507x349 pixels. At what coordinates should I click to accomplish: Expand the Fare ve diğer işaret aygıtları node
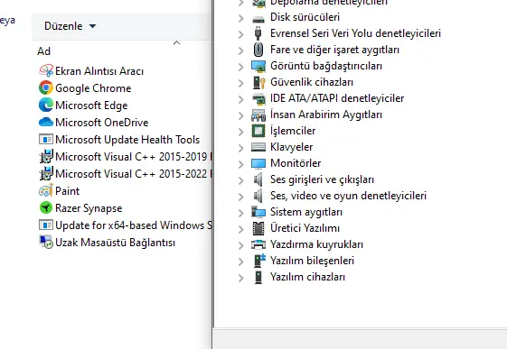[241, 51]
